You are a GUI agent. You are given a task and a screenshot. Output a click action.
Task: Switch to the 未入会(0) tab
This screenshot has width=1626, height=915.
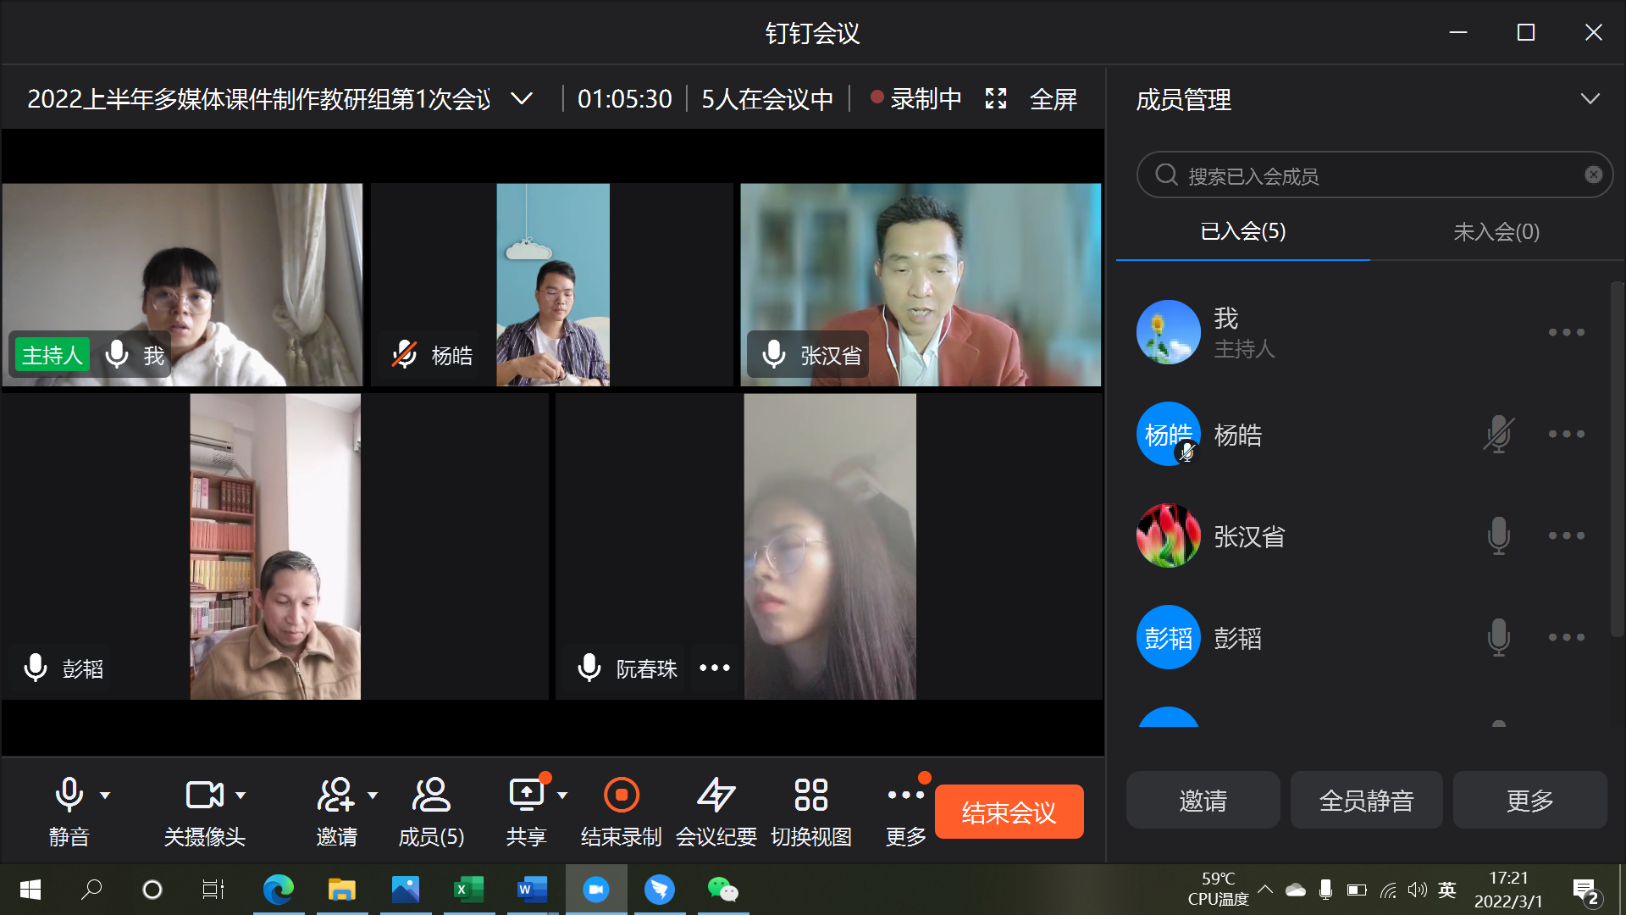[1496, 231]
